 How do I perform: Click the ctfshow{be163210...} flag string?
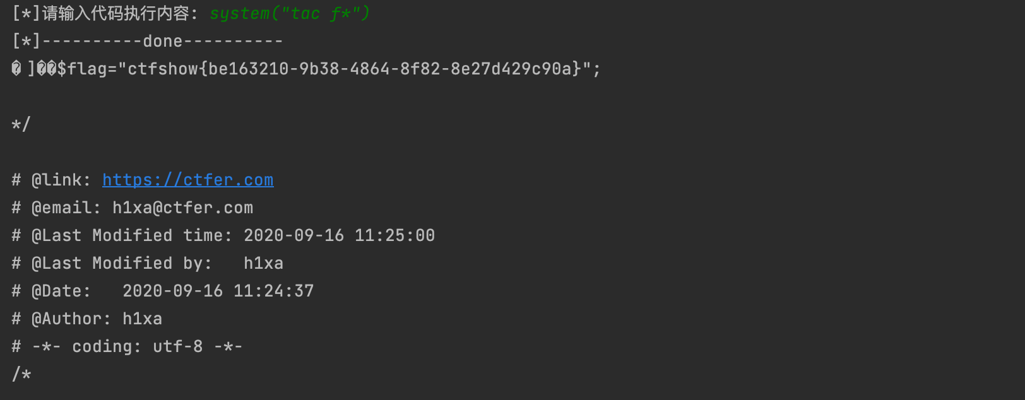[354, 69]
